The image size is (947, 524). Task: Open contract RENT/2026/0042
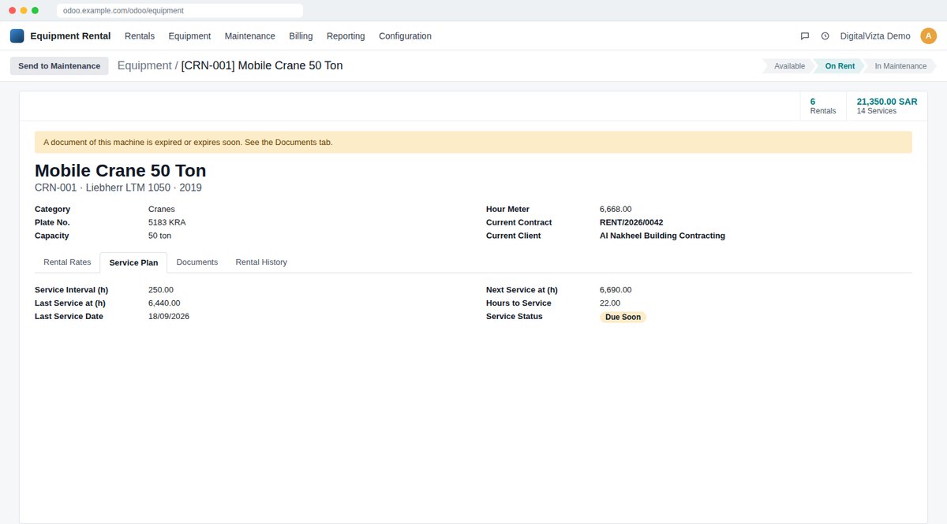coord(631,223)
